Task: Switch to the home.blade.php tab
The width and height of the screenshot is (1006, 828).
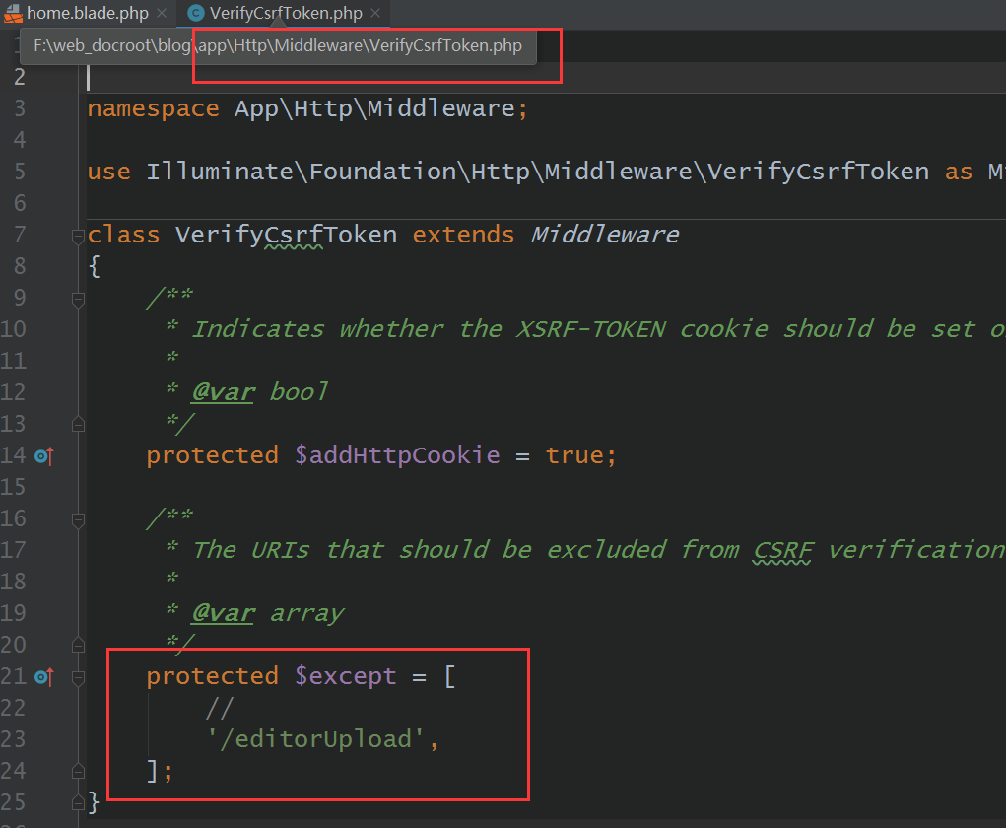Action: coord(88,13)
